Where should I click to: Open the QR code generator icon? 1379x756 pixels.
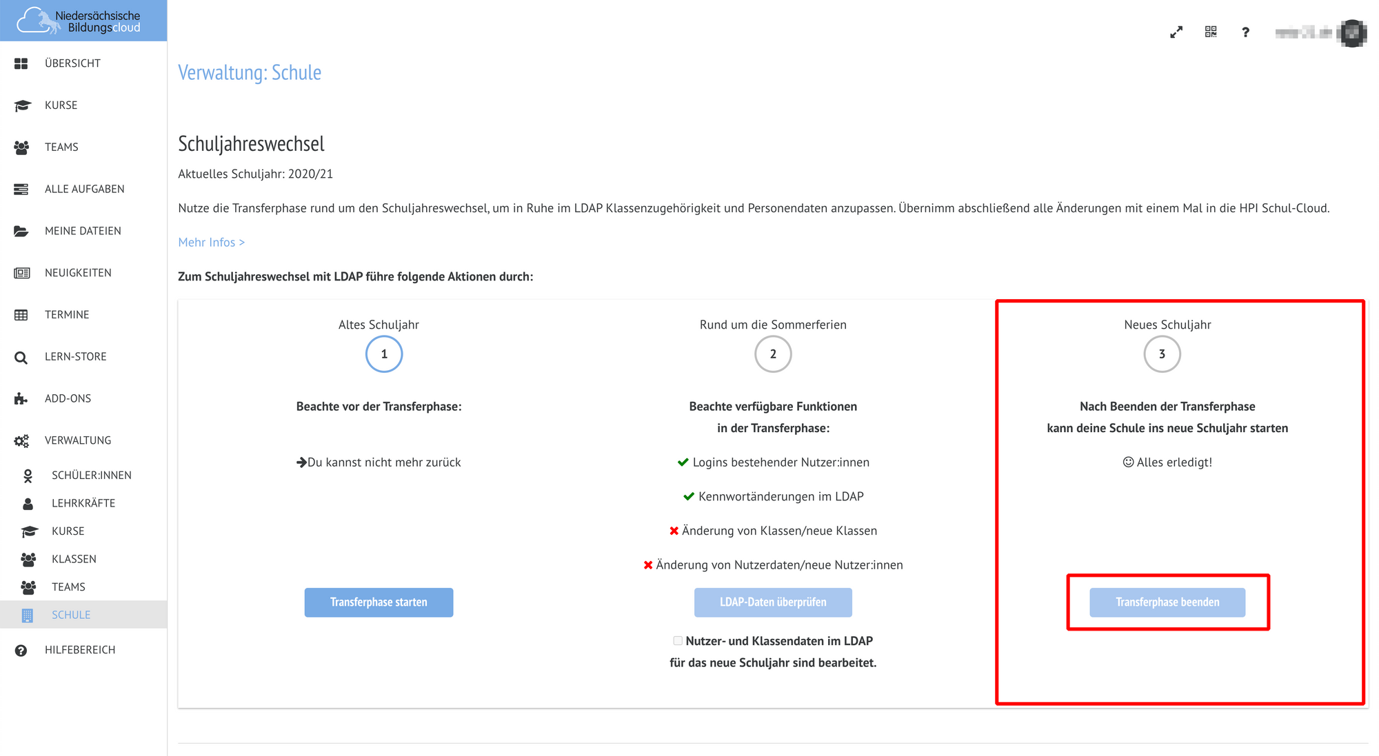1211,32
